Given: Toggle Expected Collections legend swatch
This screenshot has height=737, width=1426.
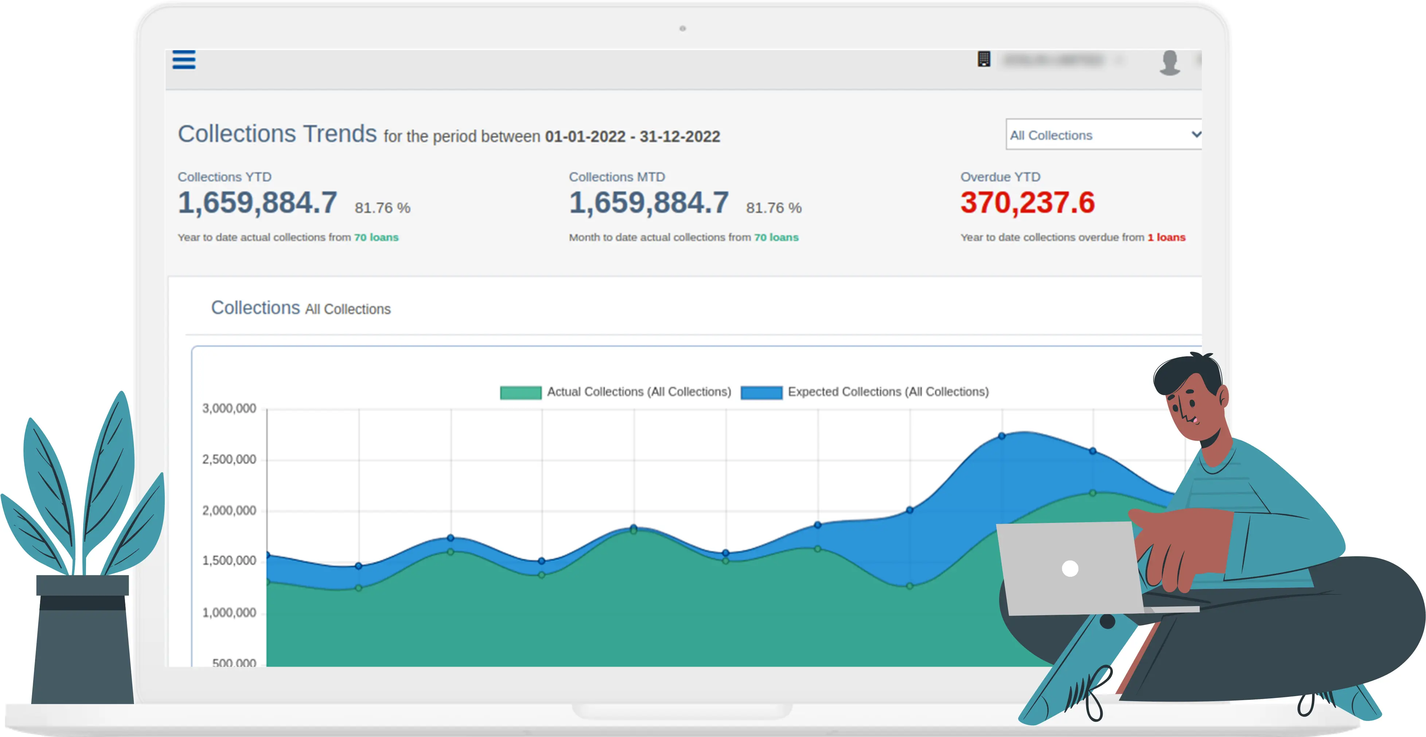Looking at the screenshot, I should (761, 393).
